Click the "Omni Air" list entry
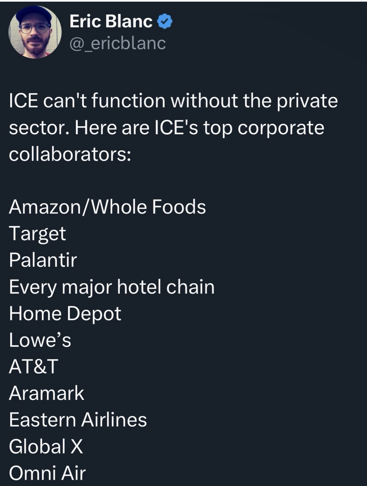Viewport: 367px width, 486px height. [x=47, y=473]
